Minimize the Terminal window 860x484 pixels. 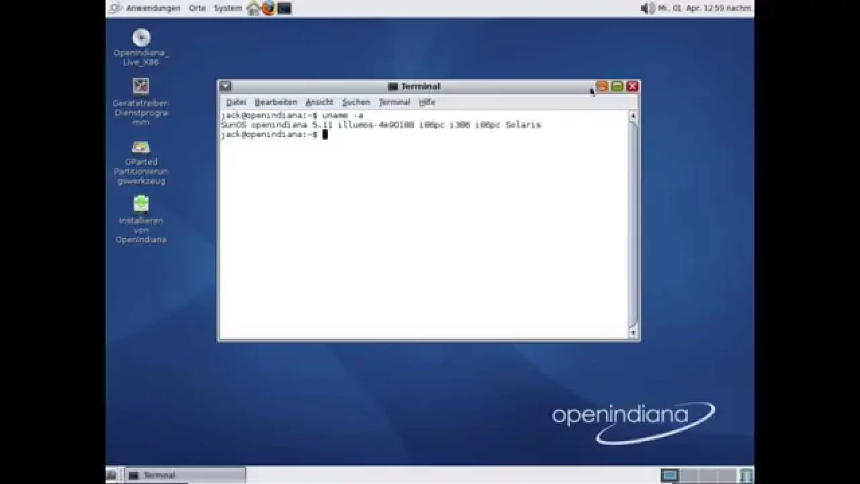point(602,86)
